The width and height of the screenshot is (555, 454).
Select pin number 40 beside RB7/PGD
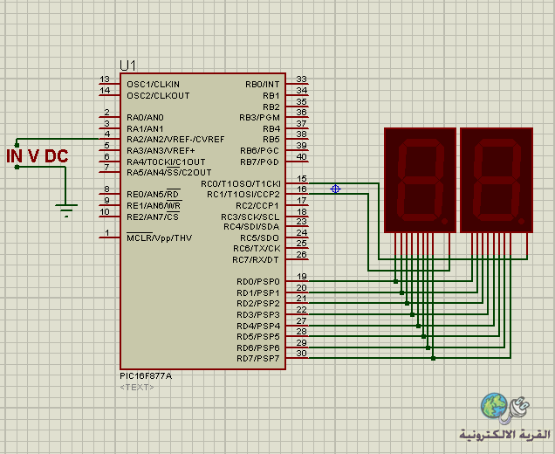pyautogui.click(x=302, y=157)
